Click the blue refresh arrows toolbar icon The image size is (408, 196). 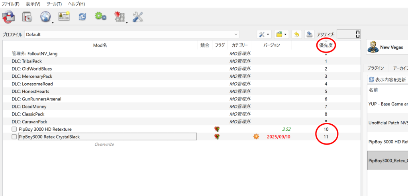coord(82,17)
